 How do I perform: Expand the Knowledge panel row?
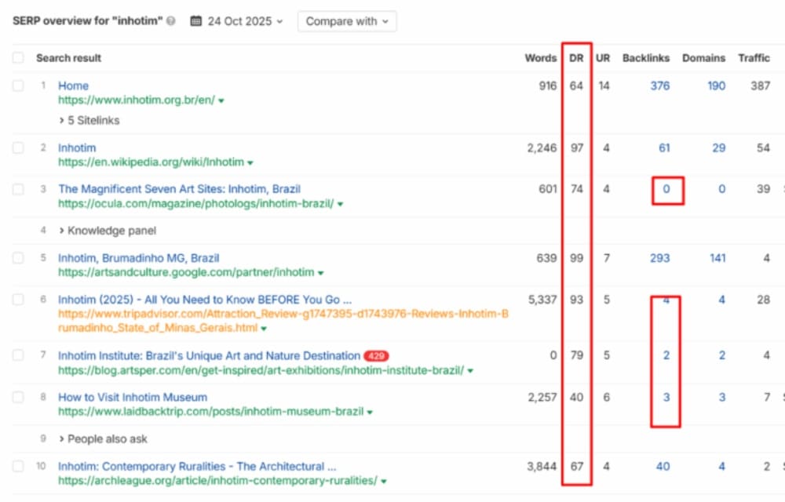tap(107, 231)
